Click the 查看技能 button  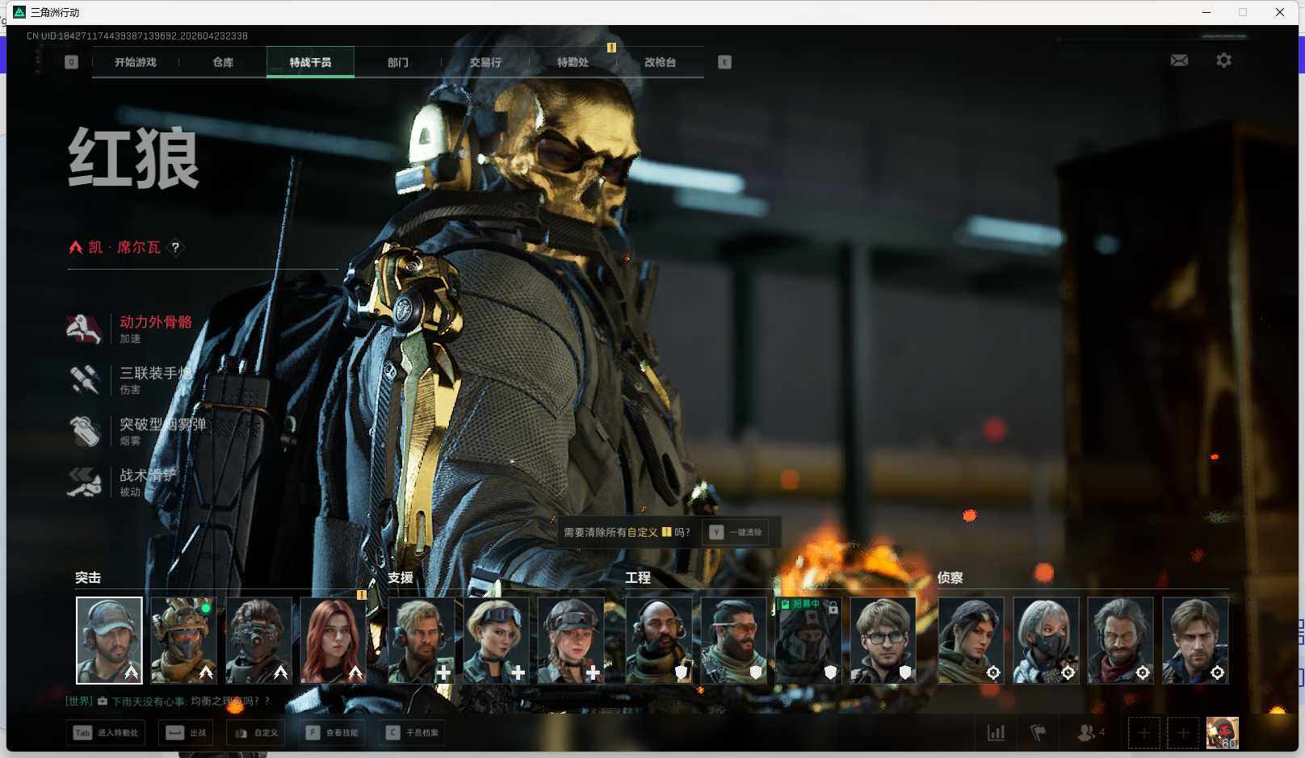[x=333, y=733]
